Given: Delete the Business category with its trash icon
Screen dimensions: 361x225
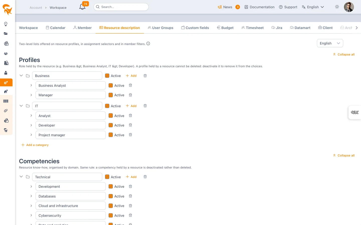Looking at the screenshot, I should 145,76.
